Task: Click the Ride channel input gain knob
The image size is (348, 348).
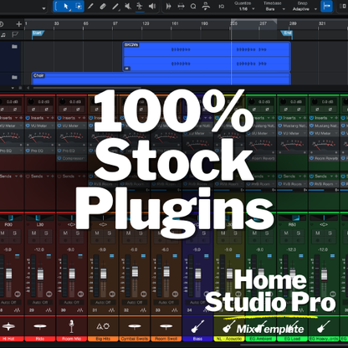Action: pos(31,101)
